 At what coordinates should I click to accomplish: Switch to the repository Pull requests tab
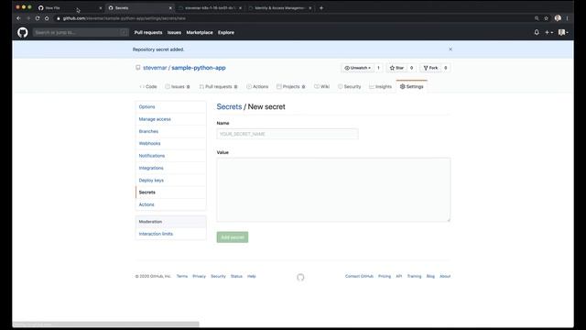tap(218, 86)
